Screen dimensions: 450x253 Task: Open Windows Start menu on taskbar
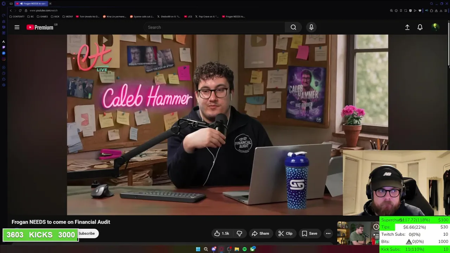[x=198, y=249]
